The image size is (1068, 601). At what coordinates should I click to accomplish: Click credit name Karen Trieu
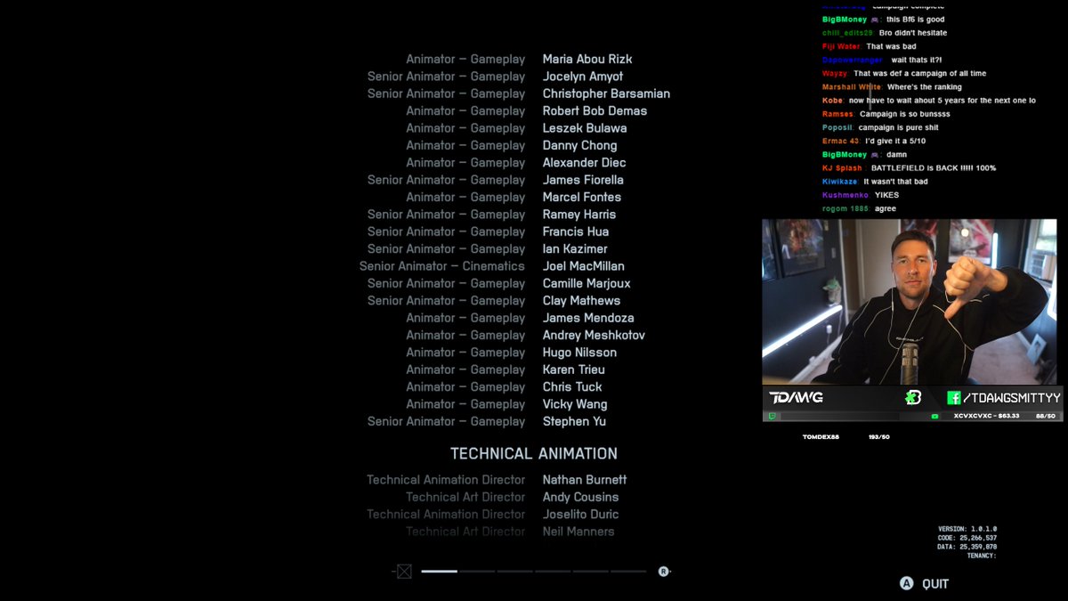click(574, 370)
